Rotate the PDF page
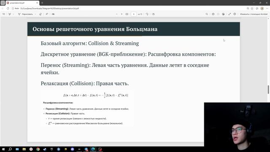 [147, 14]
